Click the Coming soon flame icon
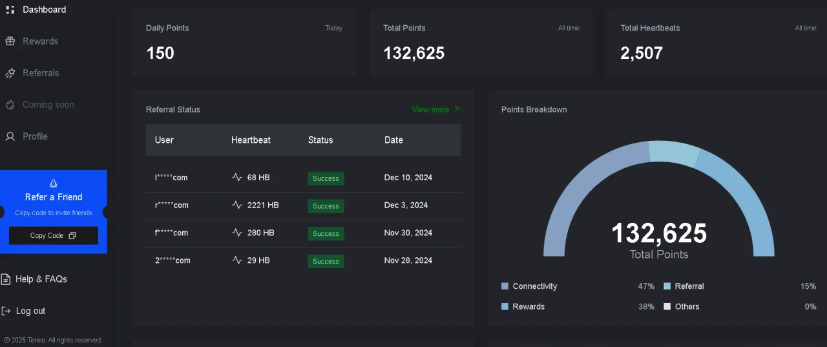This screenshot has width=827, height=347. pyautogui.click(x=10, y=105)
